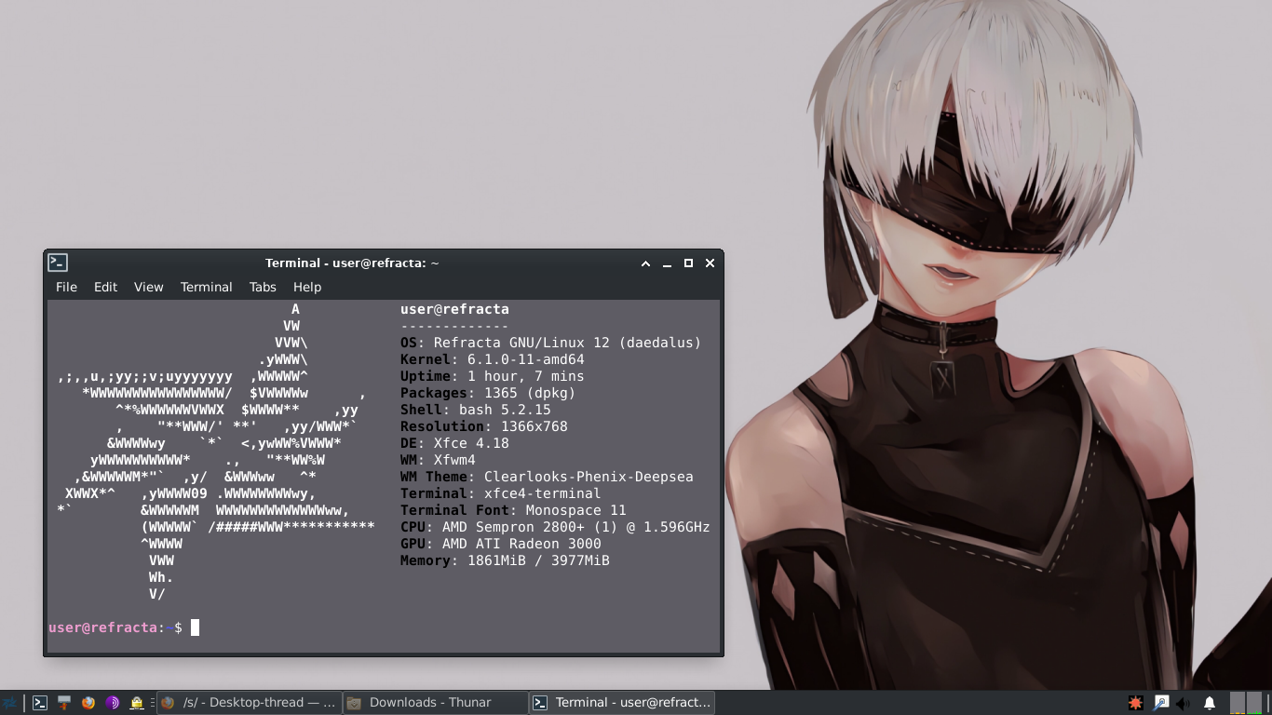
Task: Click the terminal prompt cursor
Action: 195,627
